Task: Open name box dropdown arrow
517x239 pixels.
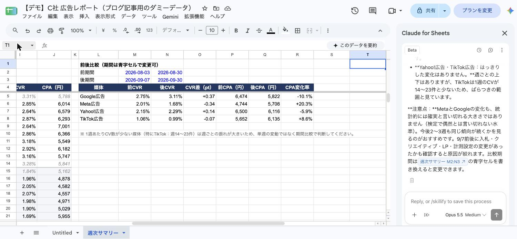Action: coord(32,45)
